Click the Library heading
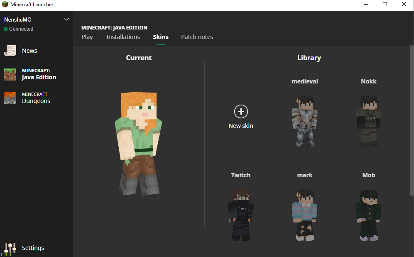 click(309, 58)
